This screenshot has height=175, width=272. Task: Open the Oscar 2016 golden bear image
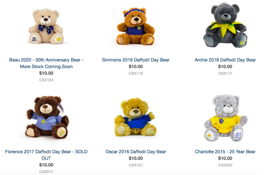[x=136, y=117]
